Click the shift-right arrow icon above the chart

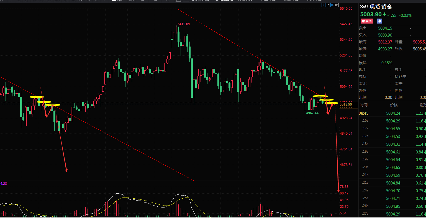tap(337, 5)
